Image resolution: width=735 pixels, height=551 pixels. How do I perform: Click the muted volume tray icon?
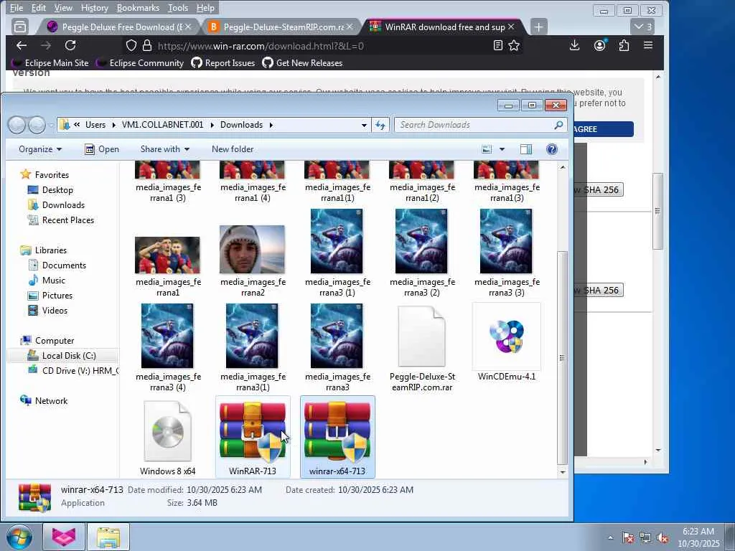663,538
